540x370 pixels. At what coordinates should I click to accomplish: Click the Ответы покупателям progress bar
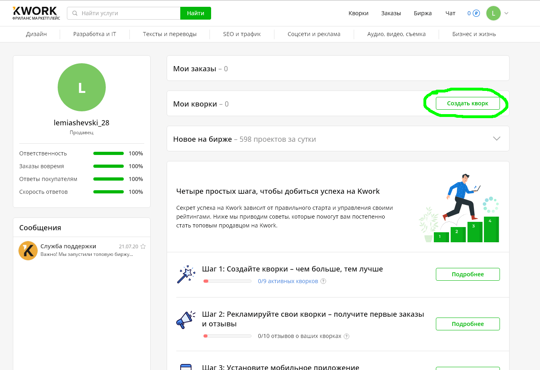coord(109,179)
